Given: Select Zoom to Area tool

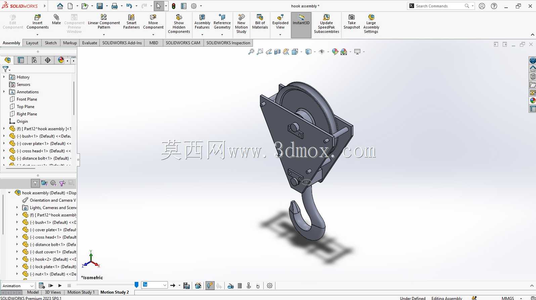Looking at the screenshot, I should (260, 52).
